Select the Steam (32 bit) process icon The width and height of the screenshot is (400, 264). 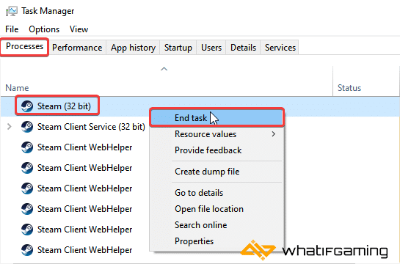coord(27,106)
